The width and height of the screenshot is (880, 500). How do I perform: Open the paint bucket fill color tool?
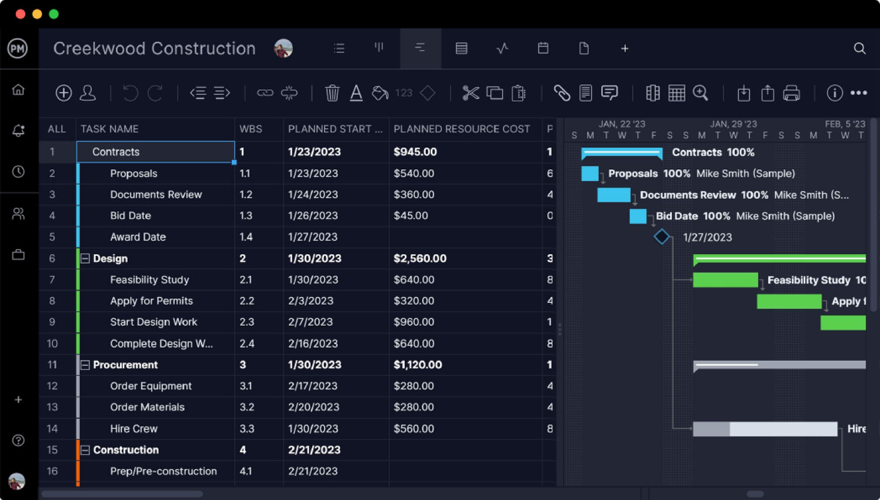pyautogui.click(x=379, y=92)
